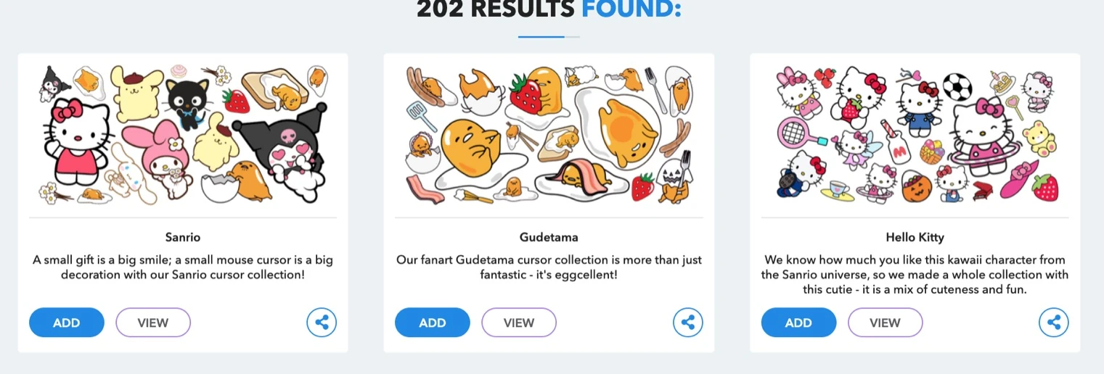Click the Gudetama collection preview image
Screen dimensions: 1104x374
click(549, 135)
